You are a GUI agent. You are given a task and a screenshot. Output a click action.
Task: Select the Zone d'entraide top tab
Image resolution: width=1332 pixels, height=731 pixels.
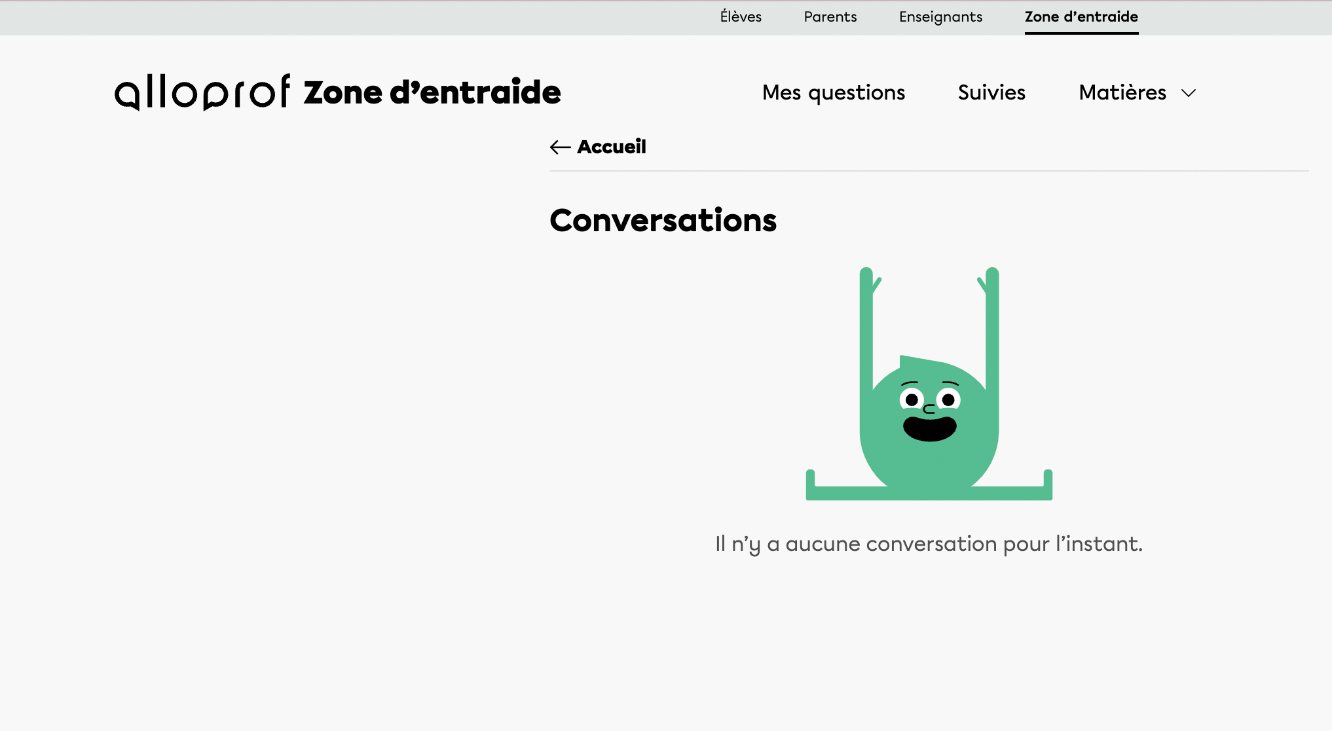(1081, 17)
